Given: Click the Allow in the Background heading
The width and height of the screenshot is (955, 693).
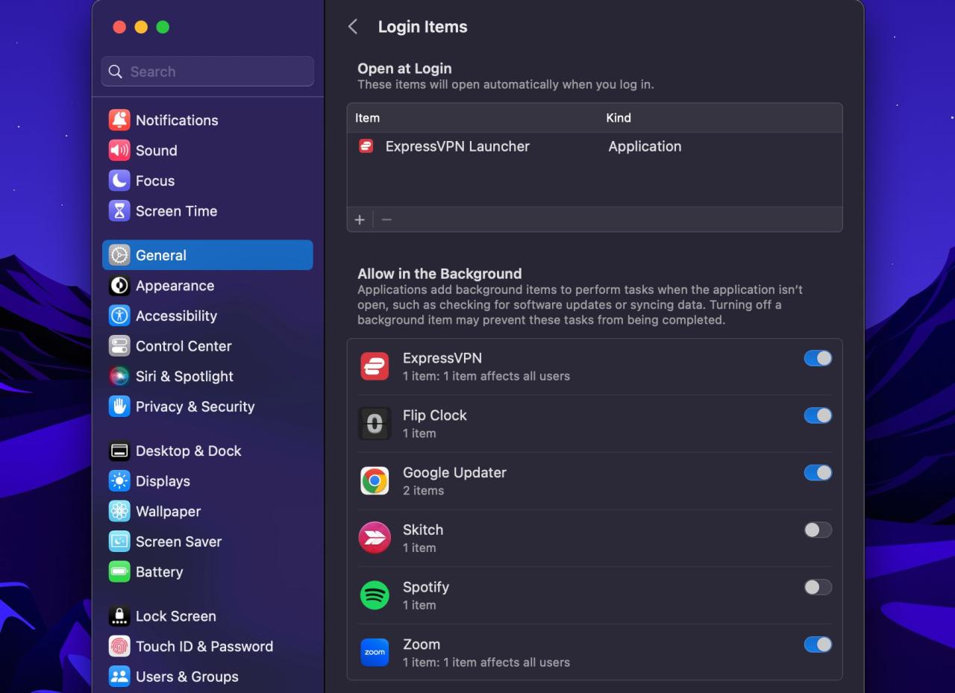Looking at the screenshot, I should click(439, 274).
